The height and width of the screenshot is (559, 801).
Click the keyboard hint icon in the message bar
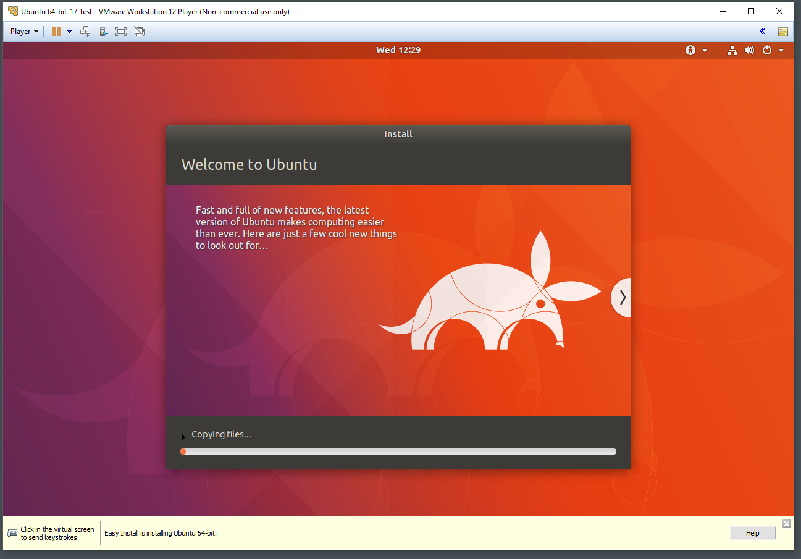click(x=12, y=533)
